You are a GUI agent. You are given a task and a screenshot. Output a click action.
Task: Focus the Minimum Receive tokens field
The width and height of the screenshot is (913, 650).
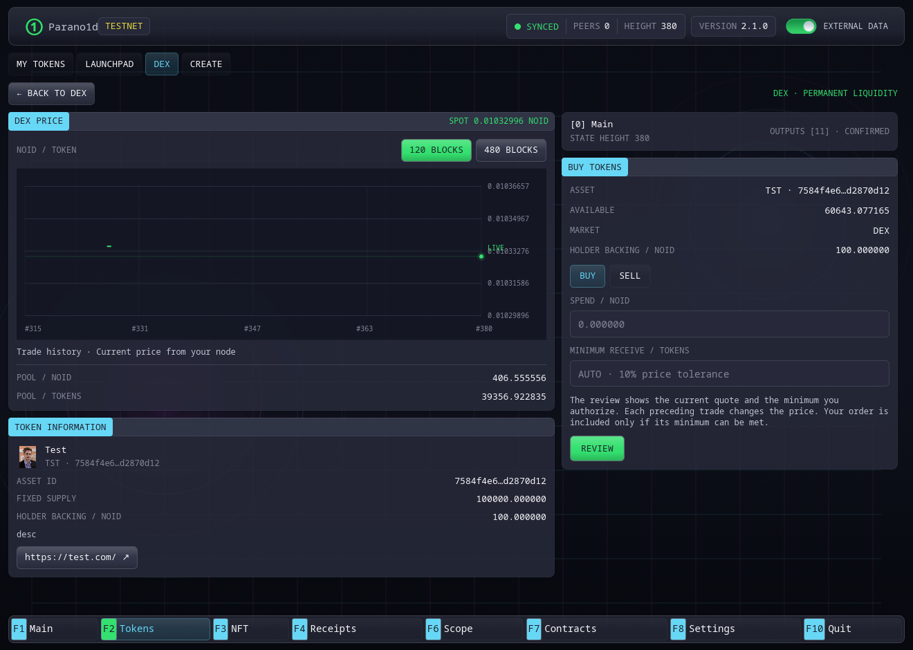(730, 374)
